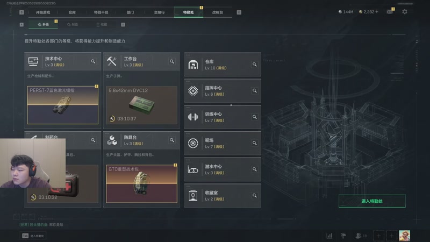Select the PERST-7 laser item card
The image size is (430, 242).
coord(63,105)
